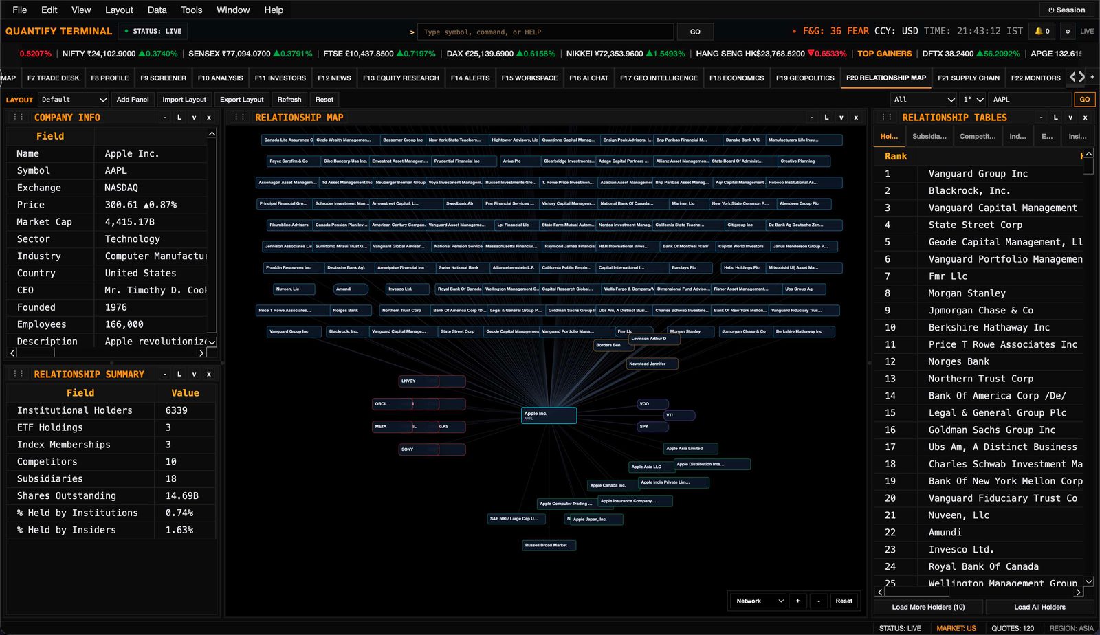The width and height of the screenshot is (1100, 635).
Task: Click Refresh in the layout toolbar
Action: pos(289,100)
